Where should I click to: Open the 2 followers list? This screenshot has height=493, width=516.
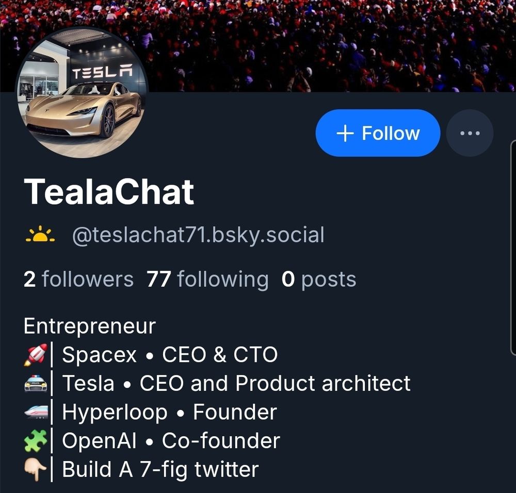(78, 279)
